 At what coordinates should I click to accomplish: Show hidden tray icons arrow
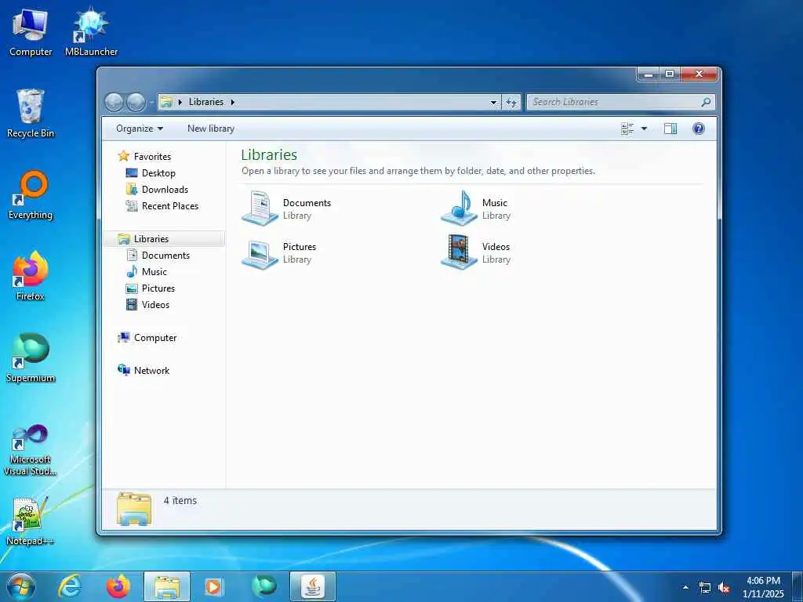pyautogui.click(x=685, y=588)
